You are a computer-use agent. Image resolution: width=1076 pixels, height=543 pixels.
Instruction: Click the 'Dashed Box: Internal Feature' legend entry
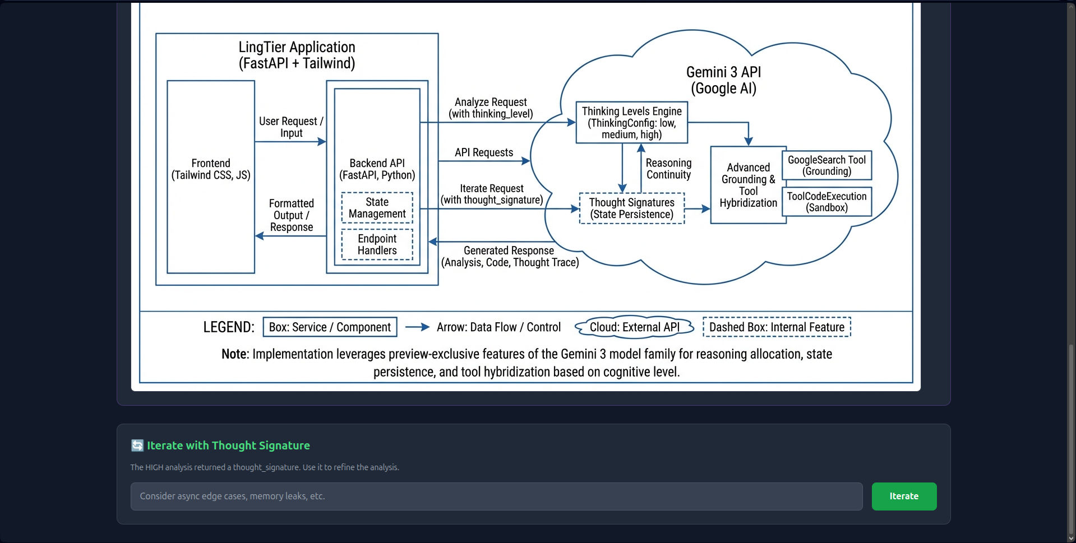[777, 327]
